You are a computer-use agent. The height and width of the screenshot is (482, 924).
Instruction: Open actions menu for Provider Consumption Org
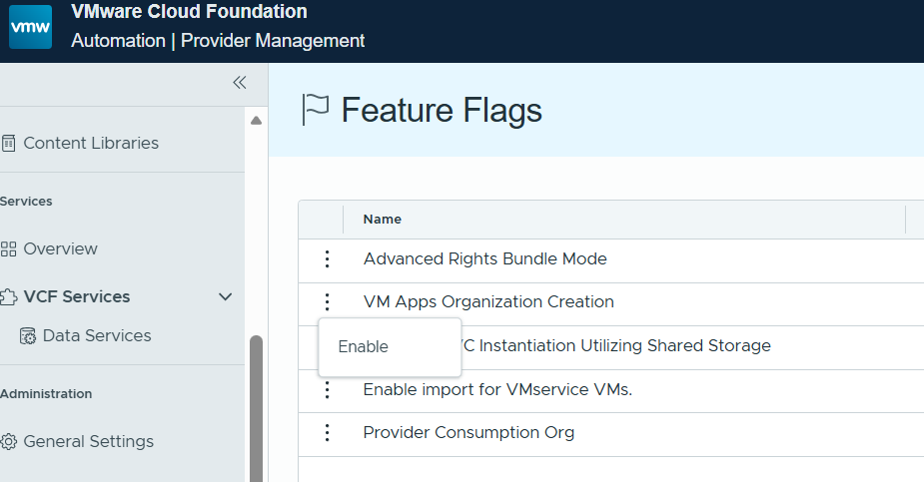click(326, 433)
